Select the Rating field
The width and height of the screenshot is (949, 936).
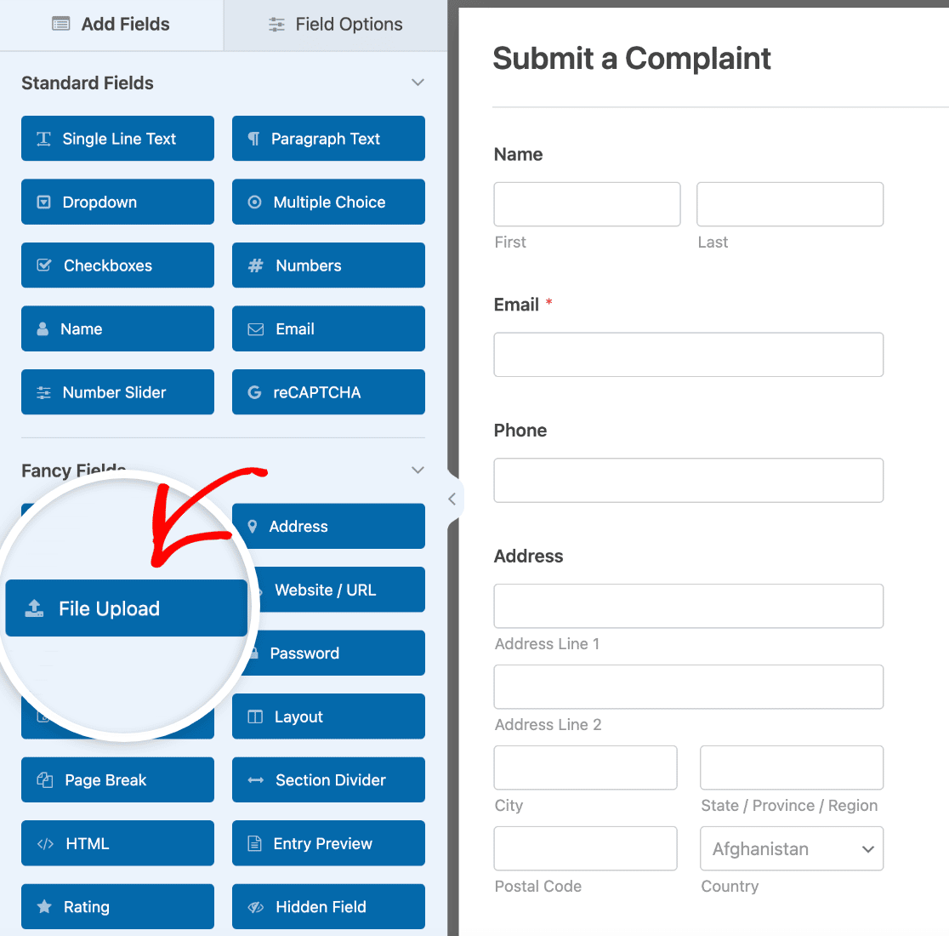pyautogui.click(x=117, y=906)
